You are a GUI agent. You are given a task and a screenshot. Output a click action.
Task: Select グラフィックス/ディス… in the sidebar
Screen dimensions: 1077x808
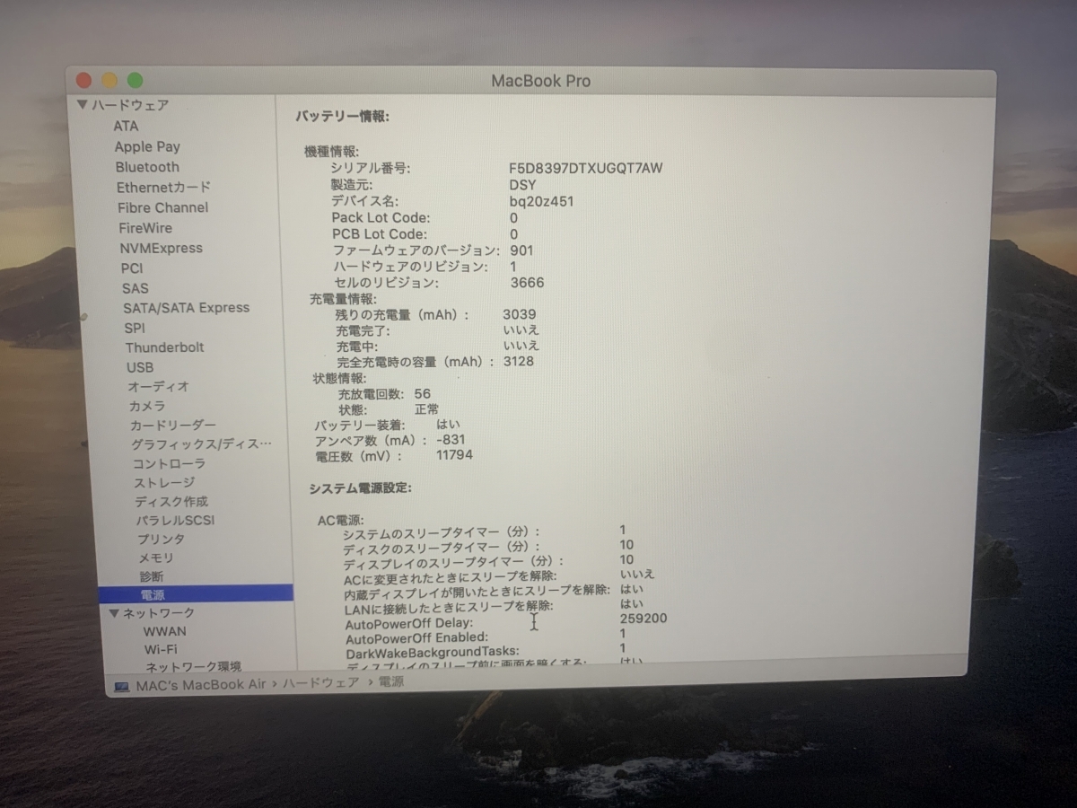pos(201,444)
